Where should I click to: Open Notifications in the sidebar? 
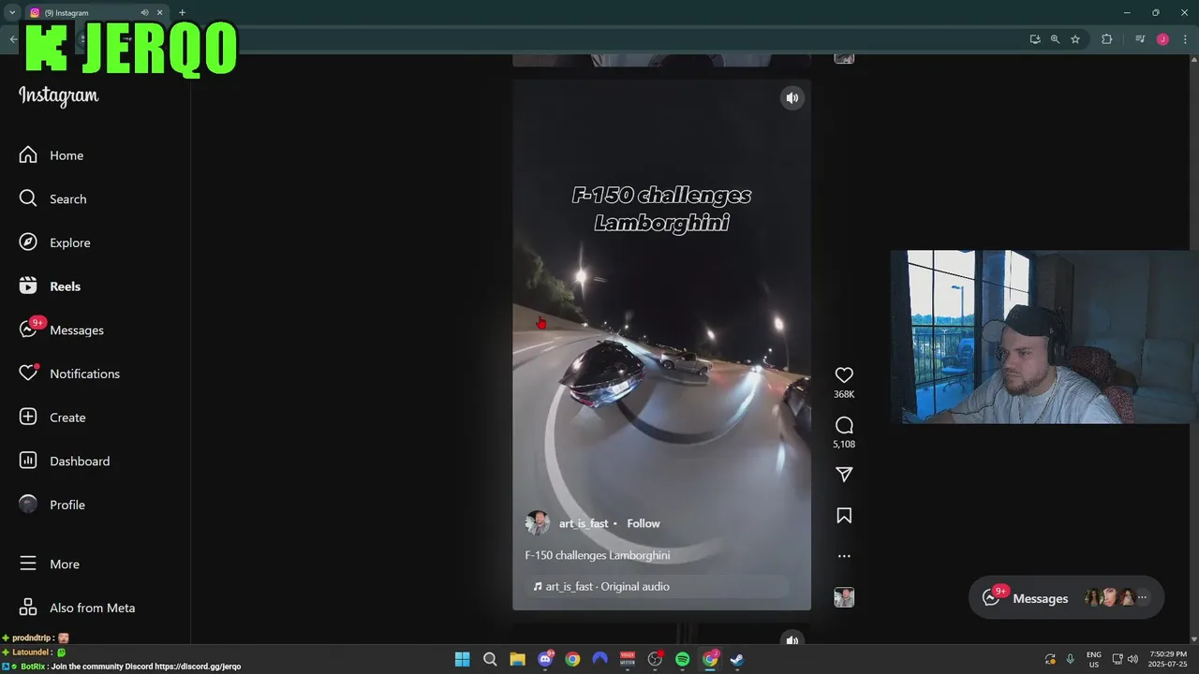click(69, 374)
